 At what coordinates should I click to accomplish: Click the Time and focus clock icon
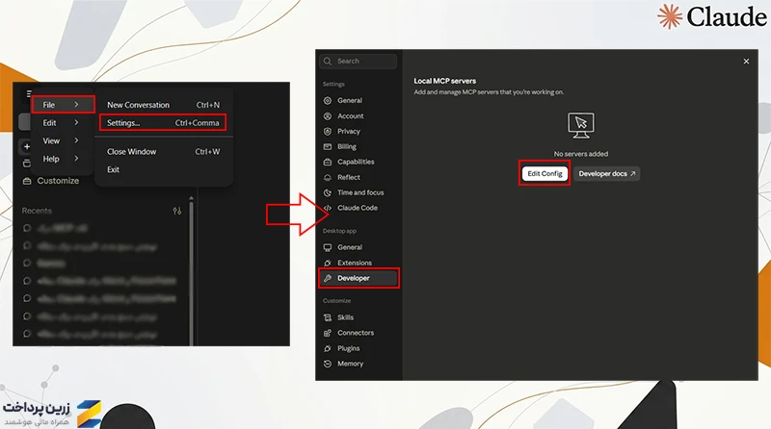(x=328, y=193)
